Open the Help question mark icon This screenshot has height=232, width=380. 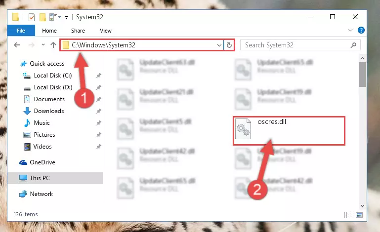[x=361, y=30]
